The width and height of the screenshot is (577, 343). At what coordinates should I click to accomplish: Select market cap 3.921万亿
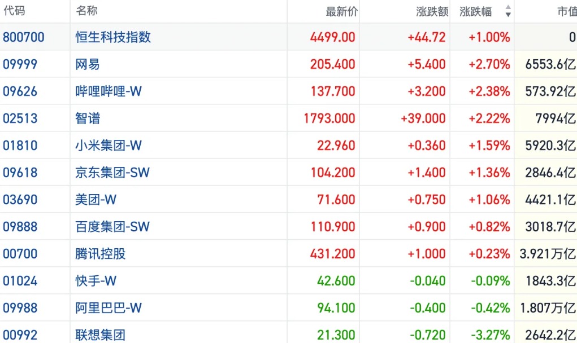[x=548, y=254]
